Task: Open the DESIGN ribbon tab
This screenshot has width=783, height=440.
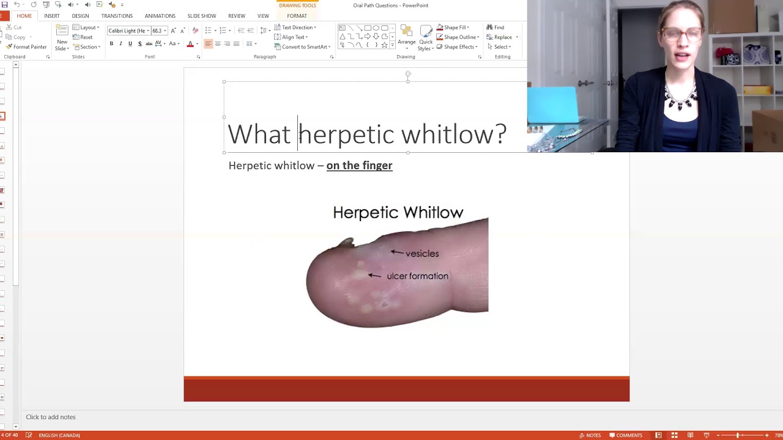Action: [80, 16]
